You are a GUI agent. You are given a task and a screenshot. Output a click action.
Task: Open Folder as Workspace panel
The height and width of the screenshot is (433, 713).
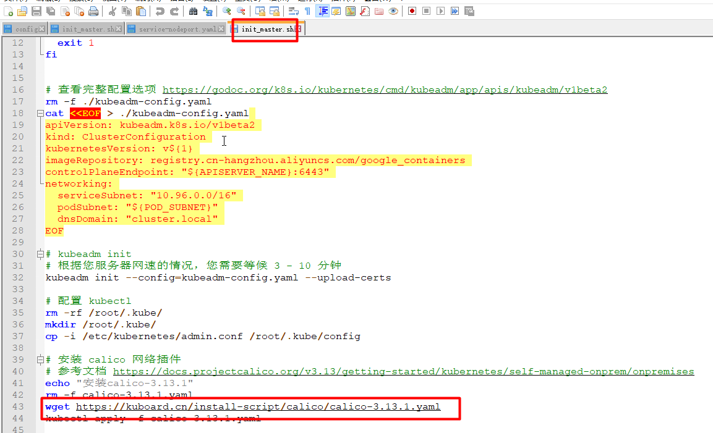tap(379, 11)
